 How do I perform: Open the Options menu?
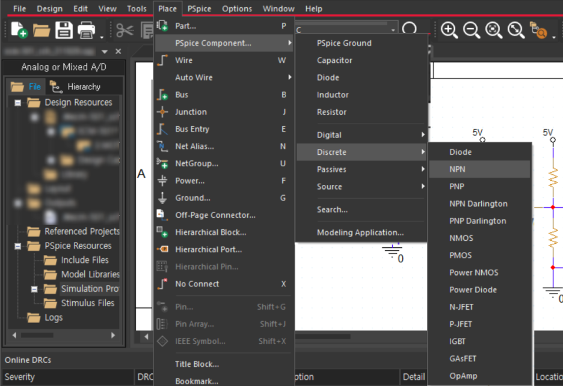point(237,8)
